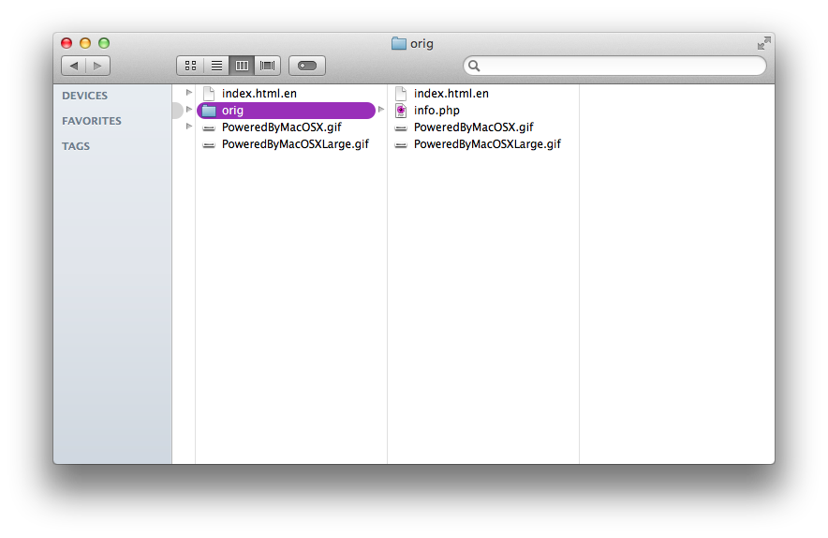Click gif icon of right column PoweredByMacOSXLarge.gif

click(x=401, y=144)
